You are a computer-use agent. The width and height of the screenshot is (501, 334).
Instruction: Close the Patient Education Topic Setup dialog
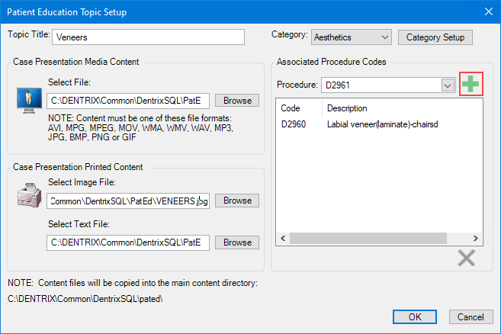[487, 11]
